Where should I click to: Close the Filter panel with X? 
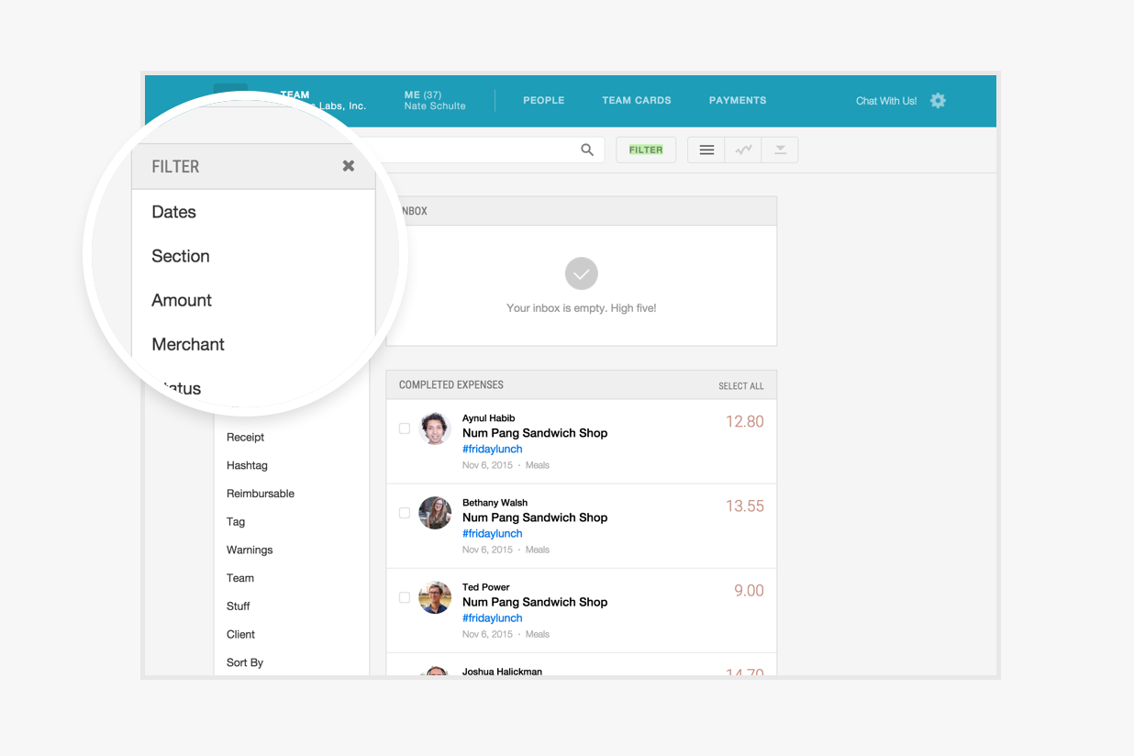(x=349, y=166)
